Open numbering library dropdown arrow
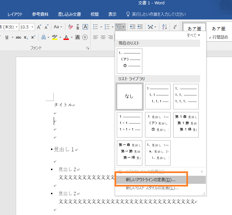Viewport: 232px width, 215px height. pyautogui.click(x=112, y=27)
